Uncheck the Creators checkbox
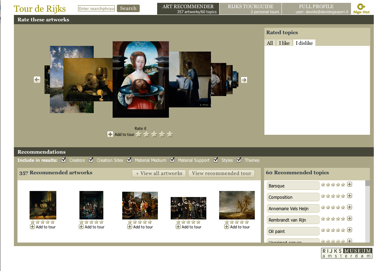 click(x=63, y=160)
